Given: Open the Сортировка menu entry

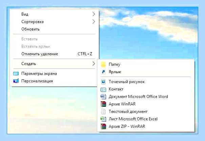Looking at the screenshot, I should pos(55,22).
